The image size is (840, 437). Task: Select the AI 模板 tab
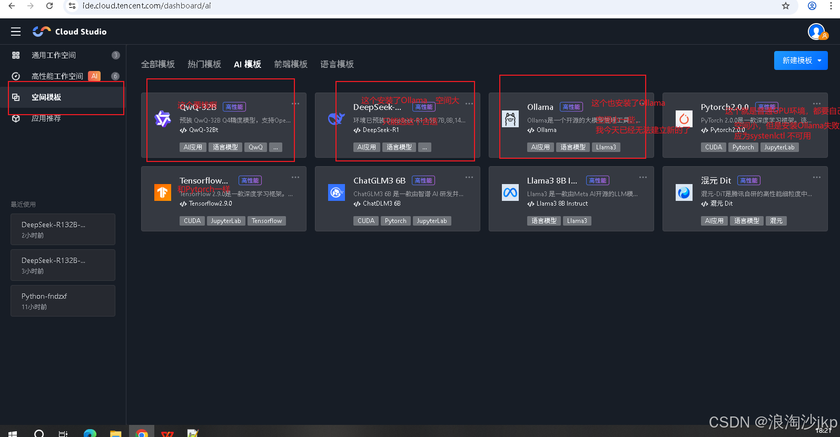(248, 64)
